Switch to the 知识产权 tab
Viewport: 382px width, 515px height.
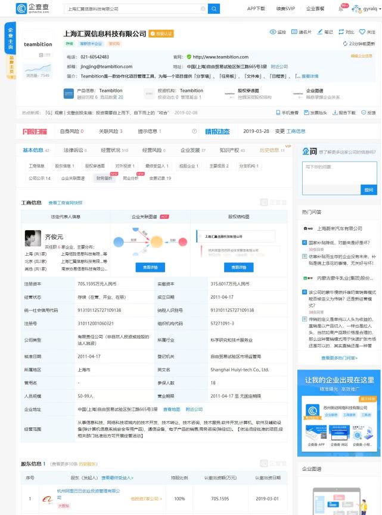[232, 150]
